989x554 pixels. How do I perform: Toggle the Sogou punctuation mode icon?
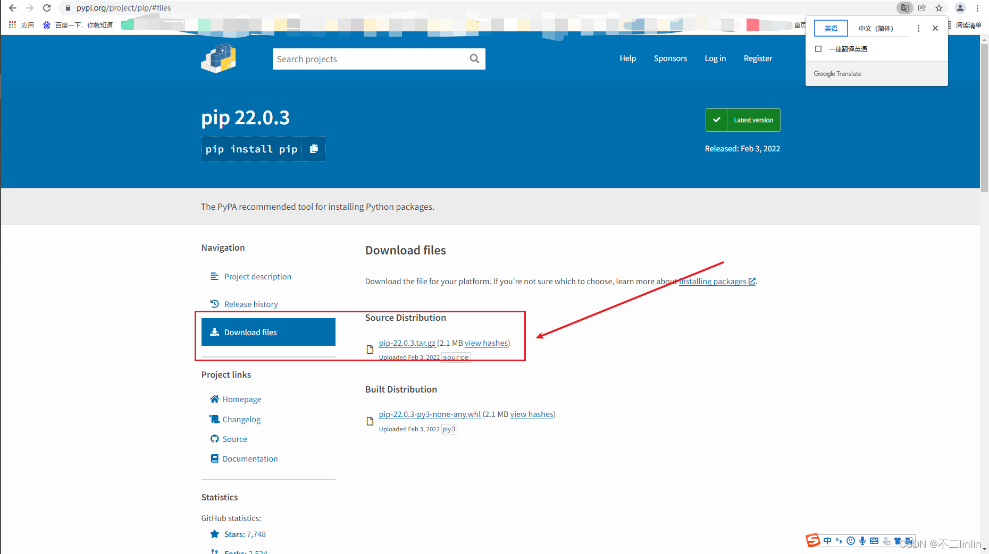pos(839,541)
